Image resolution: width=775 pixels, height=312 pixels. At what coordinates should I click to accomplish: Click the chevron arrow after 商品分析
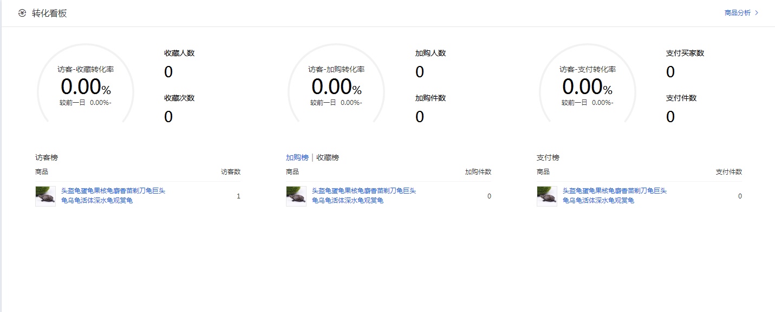pos(757,13)
